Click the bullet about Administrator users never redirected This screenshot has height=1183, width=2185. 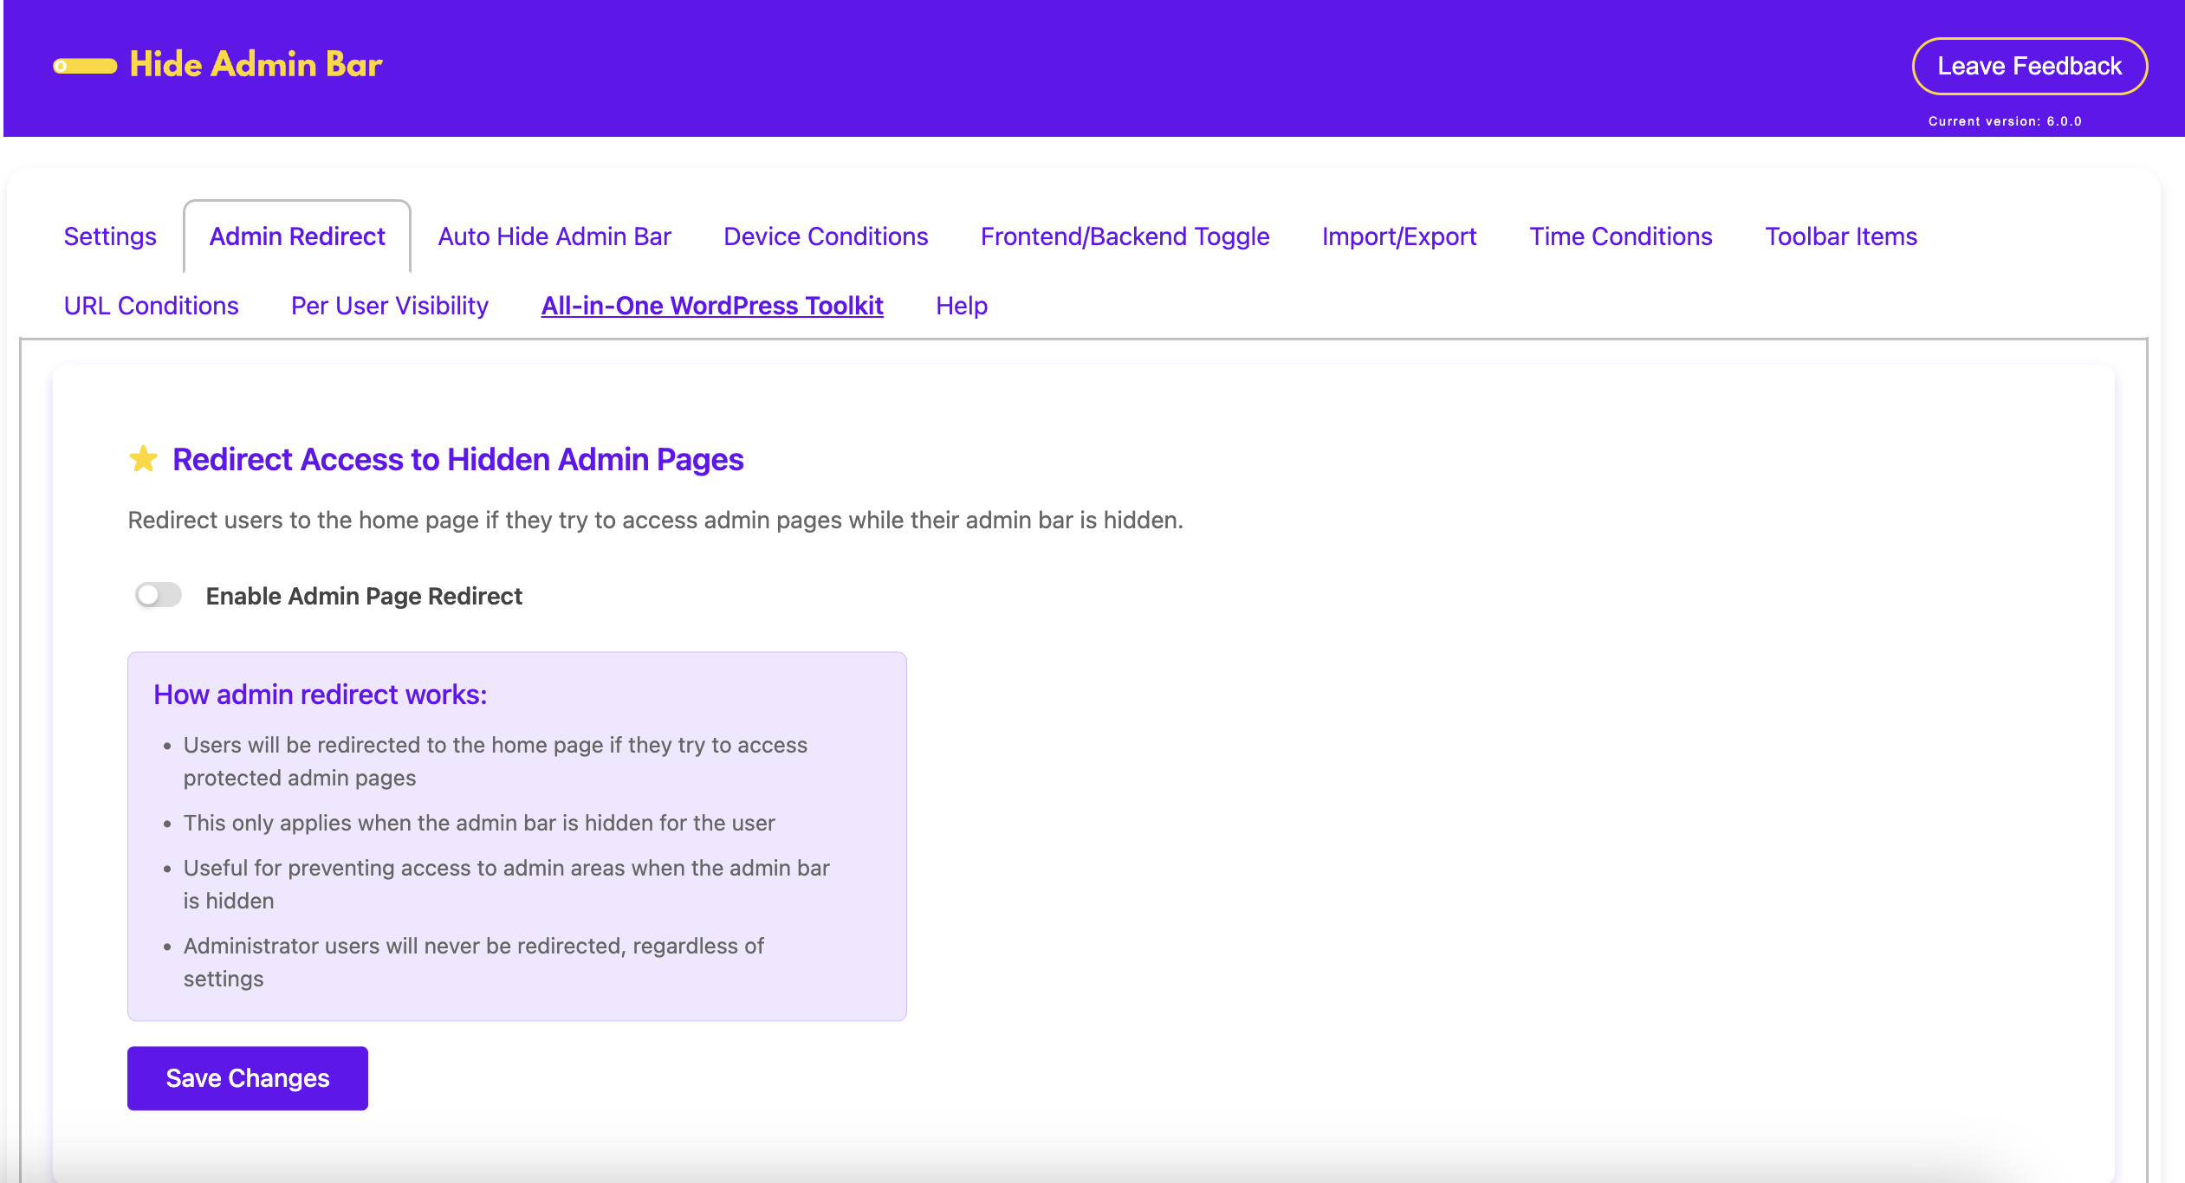[x=474, y=962]
